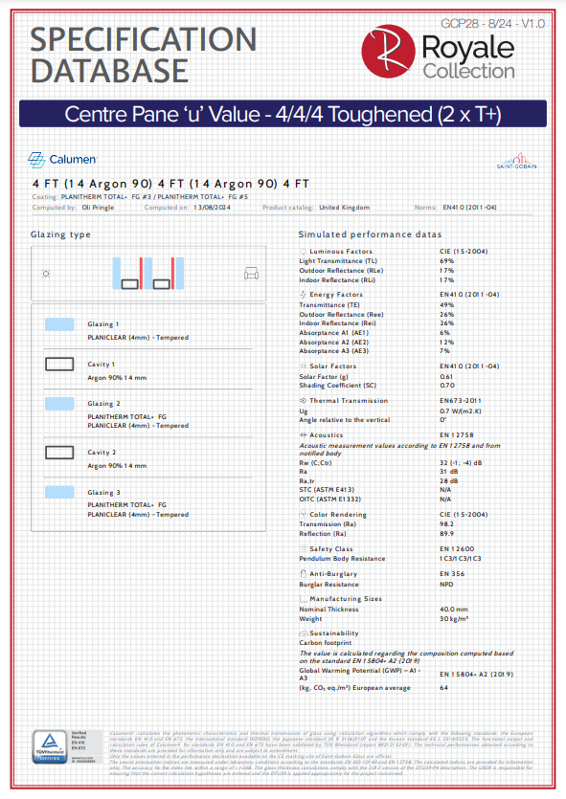Click the Nominal Thickness value '40.0 mm'
The image size is (566, 799).
tap(454, 609)
